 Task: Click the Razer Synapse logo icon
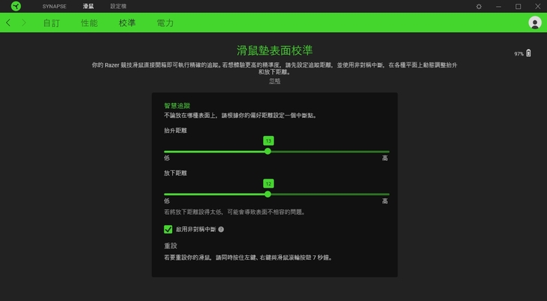[x=16, y=6]
